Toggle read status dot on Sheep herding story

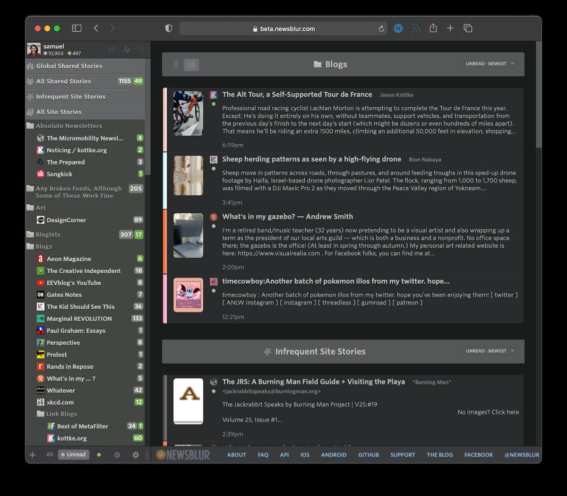214,169
